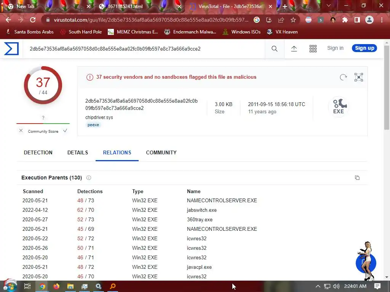390x292 pixels.
Task: Open the Santa Bombs Arabs bookmark
Action: 30,32
